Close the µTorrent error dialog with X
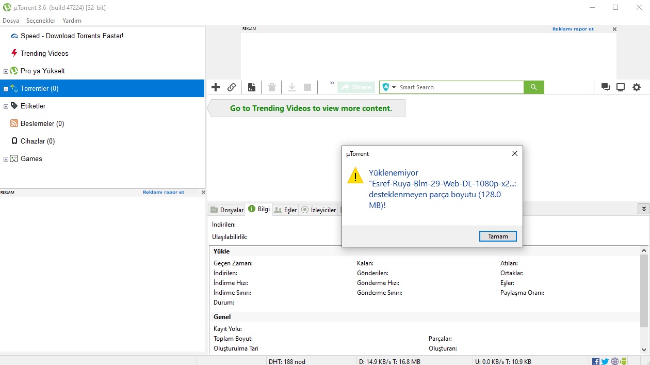The width and height of the screenshot is (650, 365). (x=514, y=154)
